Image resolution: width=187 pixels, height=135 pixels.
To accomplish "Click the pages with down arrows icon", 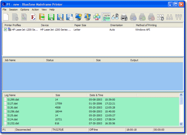I will pyautogui.click(x=178, y=17).
